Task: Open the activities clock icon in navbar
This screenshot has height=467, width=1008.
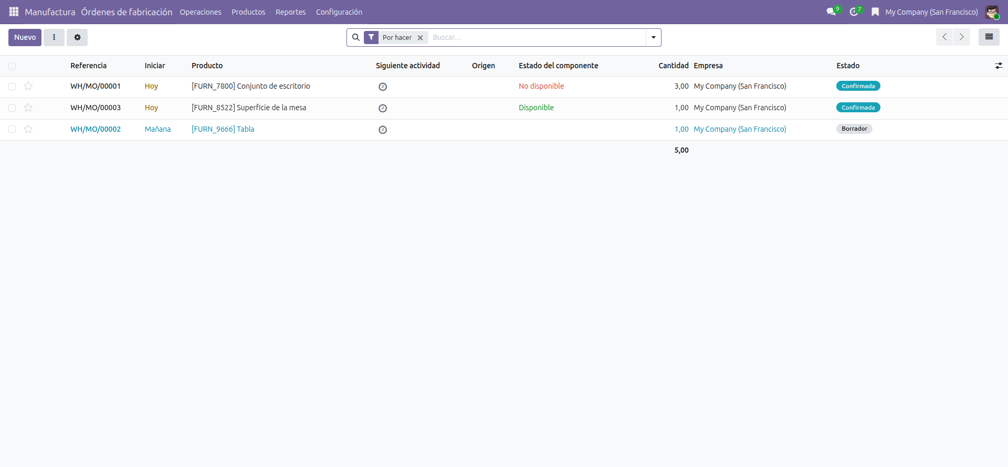Action: [x=854, y=12]
